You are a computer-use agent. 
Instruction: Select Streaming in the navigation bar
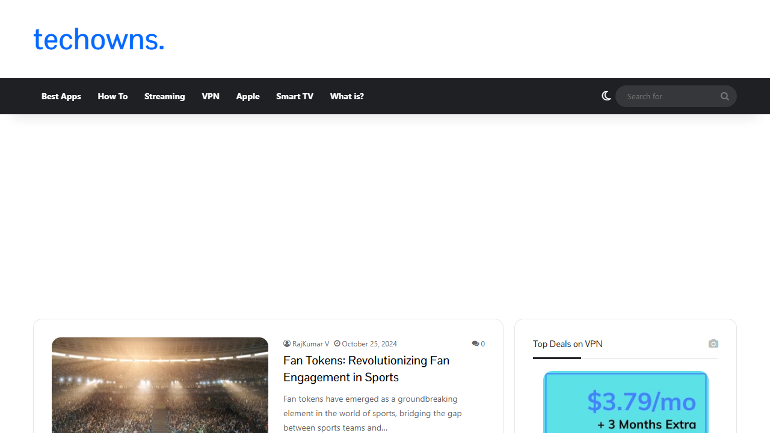(x=164, y=96)
